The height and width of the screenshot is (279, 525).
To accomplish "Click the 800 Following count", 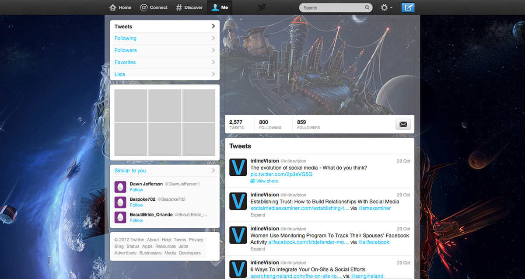I will 270,125.
